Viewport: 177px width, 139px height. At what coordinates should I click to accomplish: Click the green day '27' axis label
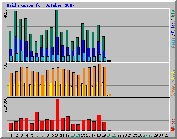(145, 135)
